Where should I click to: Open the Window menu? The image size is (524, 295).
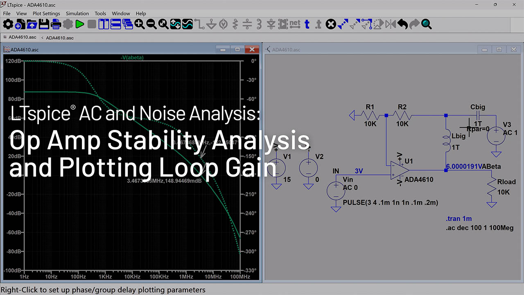(x=121, y=14)
